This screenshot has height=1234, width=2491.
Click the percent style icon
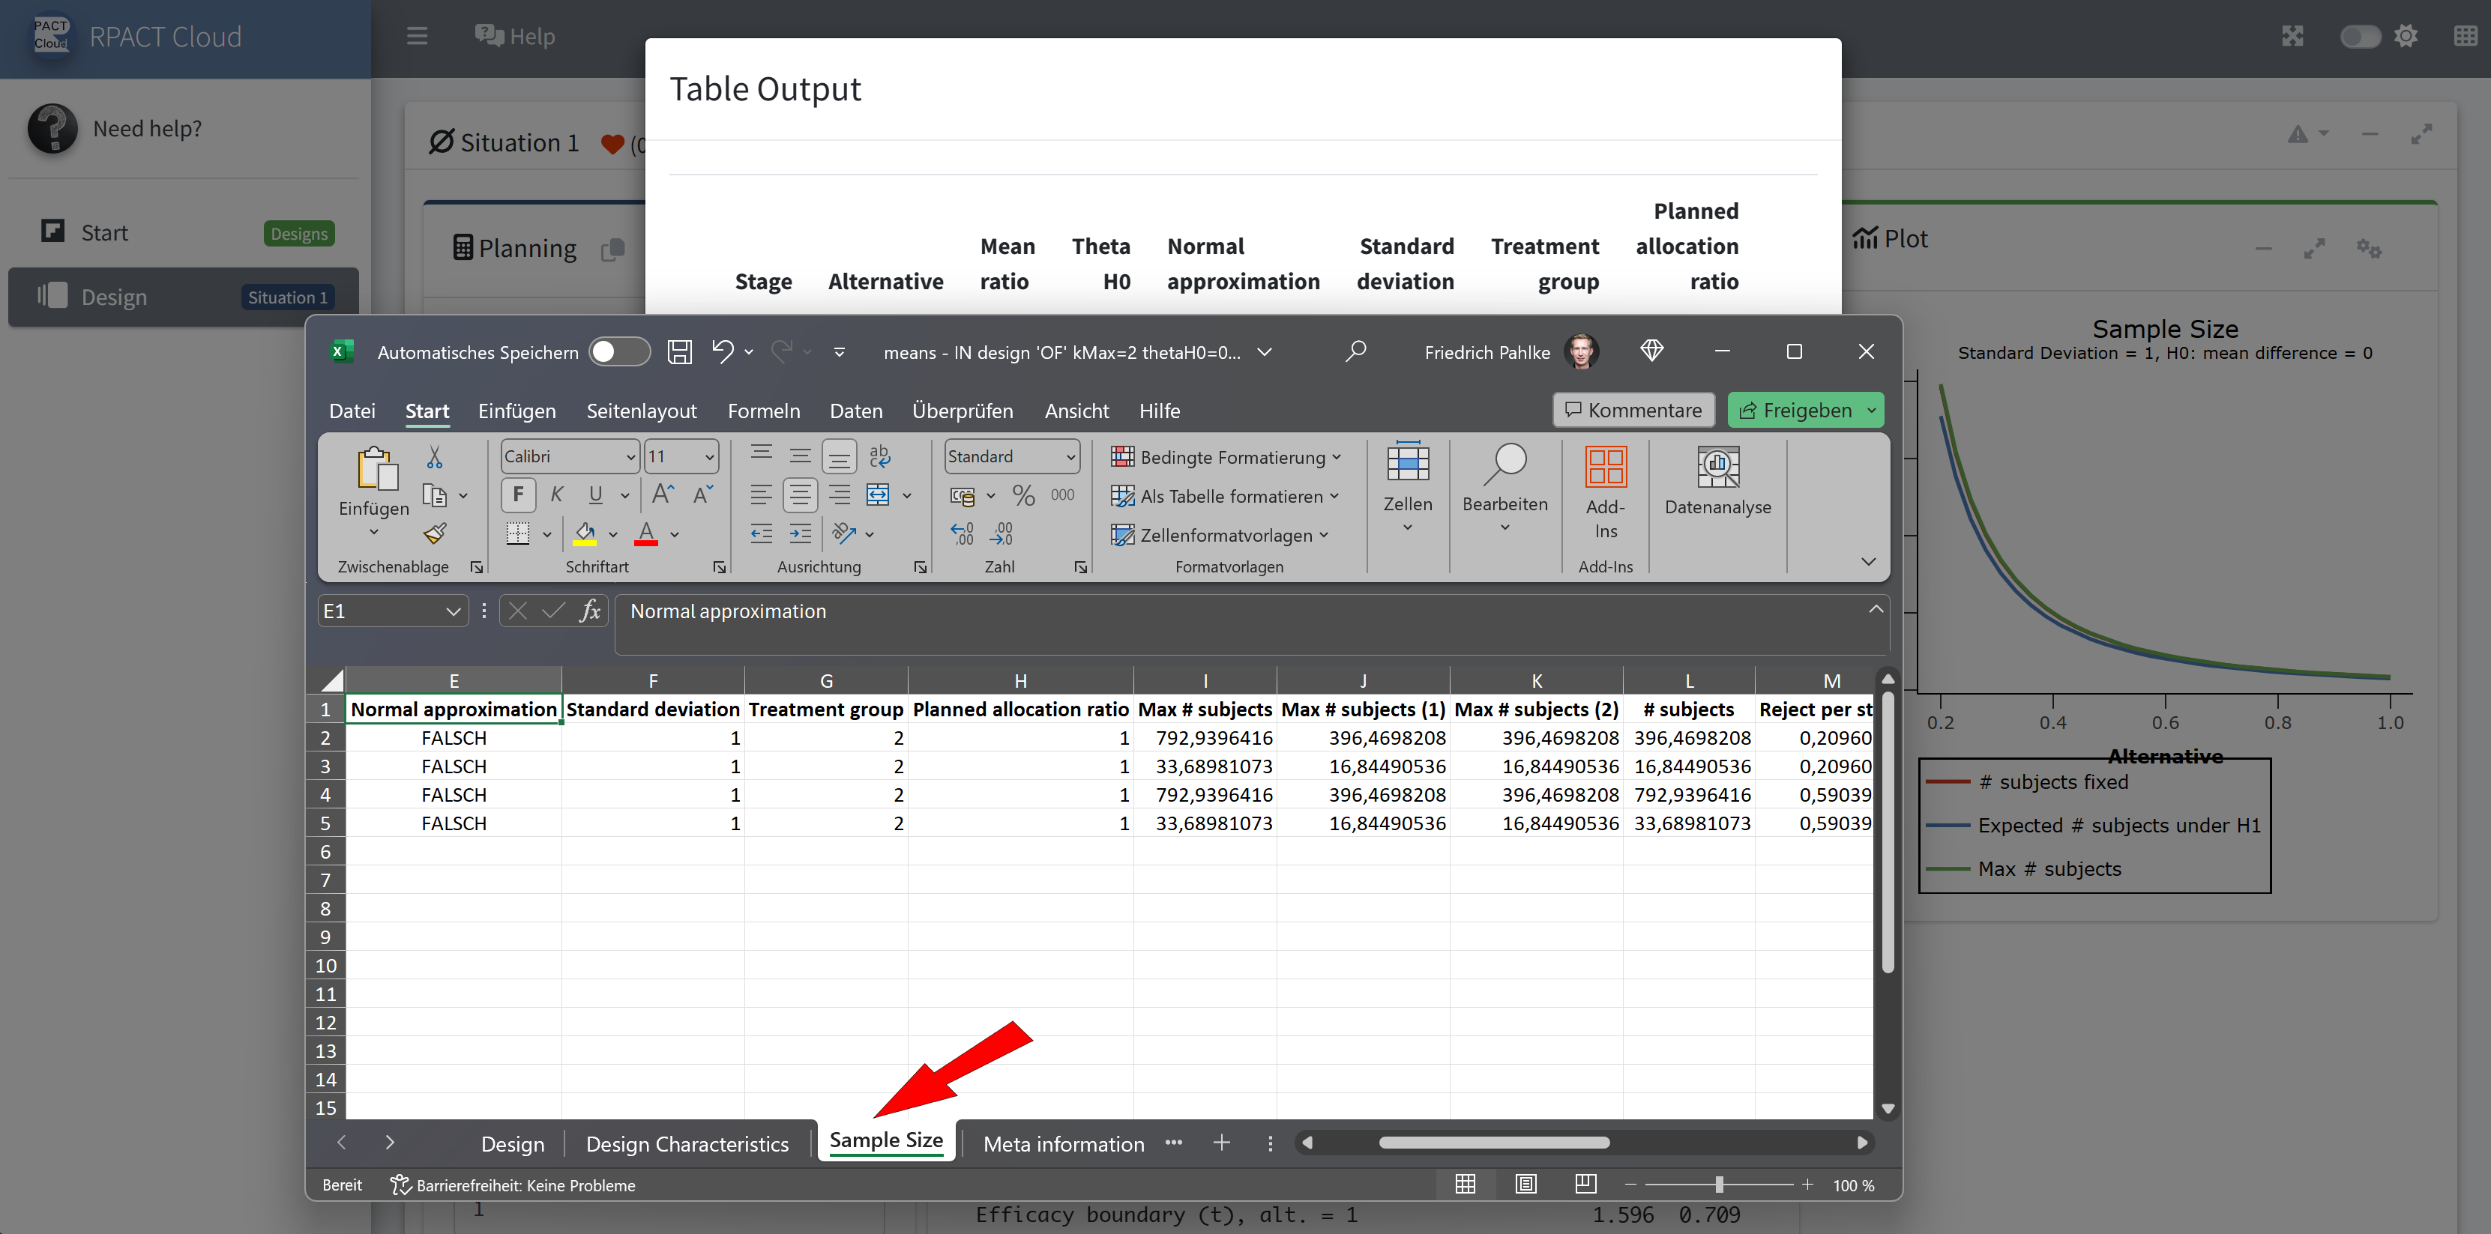click(1023, 496)
